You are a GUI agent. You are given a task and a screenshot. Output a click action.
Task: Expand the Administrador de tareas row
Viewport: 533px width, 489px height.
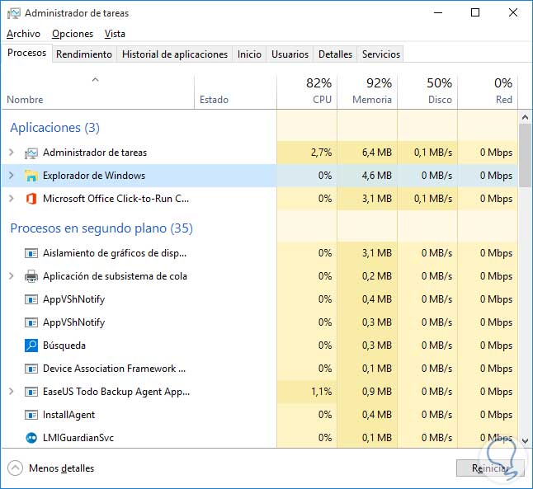point(12,153)
